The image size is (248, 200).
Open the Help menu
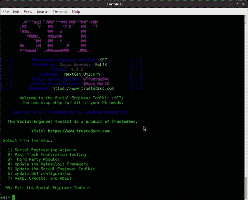pos(76,12)
